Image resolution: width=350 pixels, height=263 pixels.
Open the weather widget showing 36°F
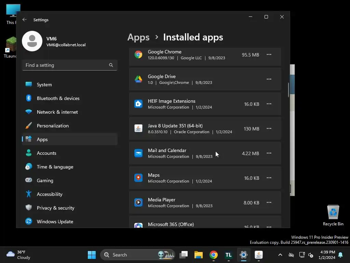coord(18,255)
